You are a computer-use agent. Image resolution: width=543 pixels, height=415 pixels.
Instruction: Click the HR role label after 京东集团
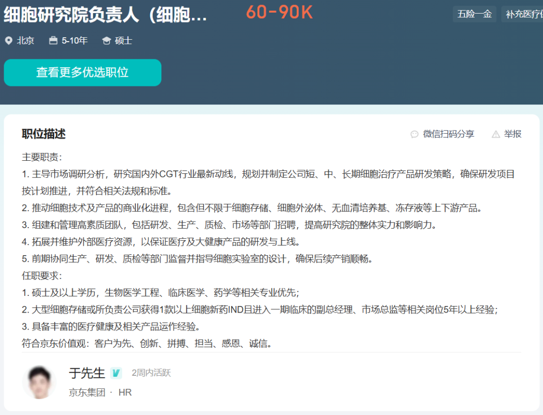click(125, 392)
